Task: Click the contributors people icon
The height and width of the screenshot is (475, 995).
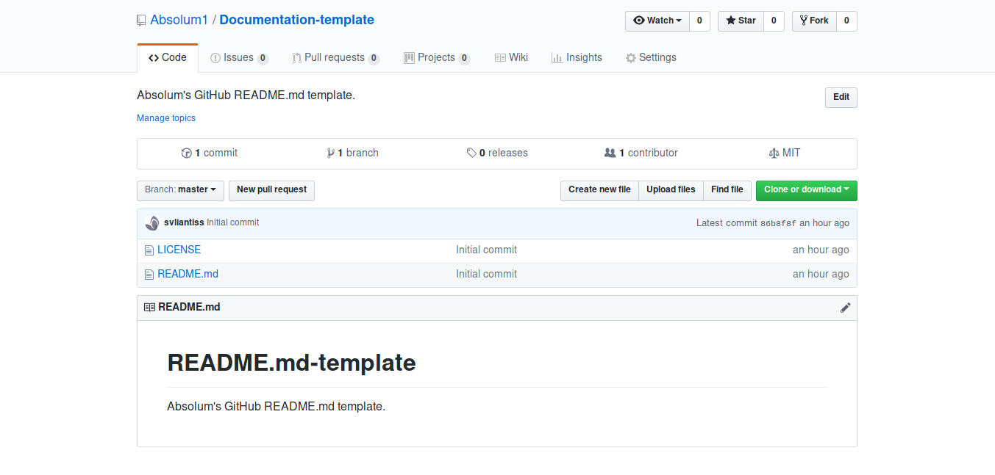Action: [610, 153]
